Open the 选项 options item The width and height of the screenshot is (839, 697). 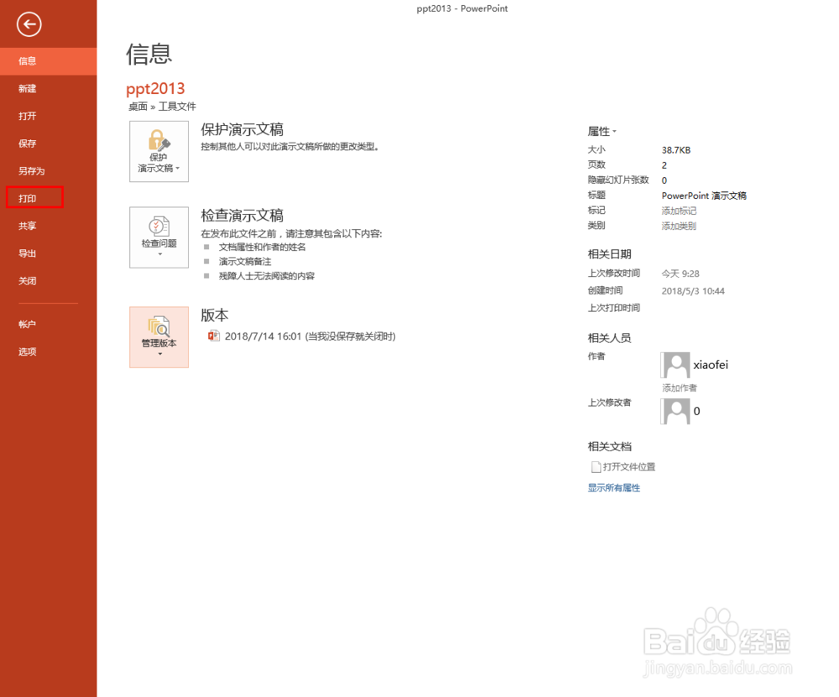[48, 351]
